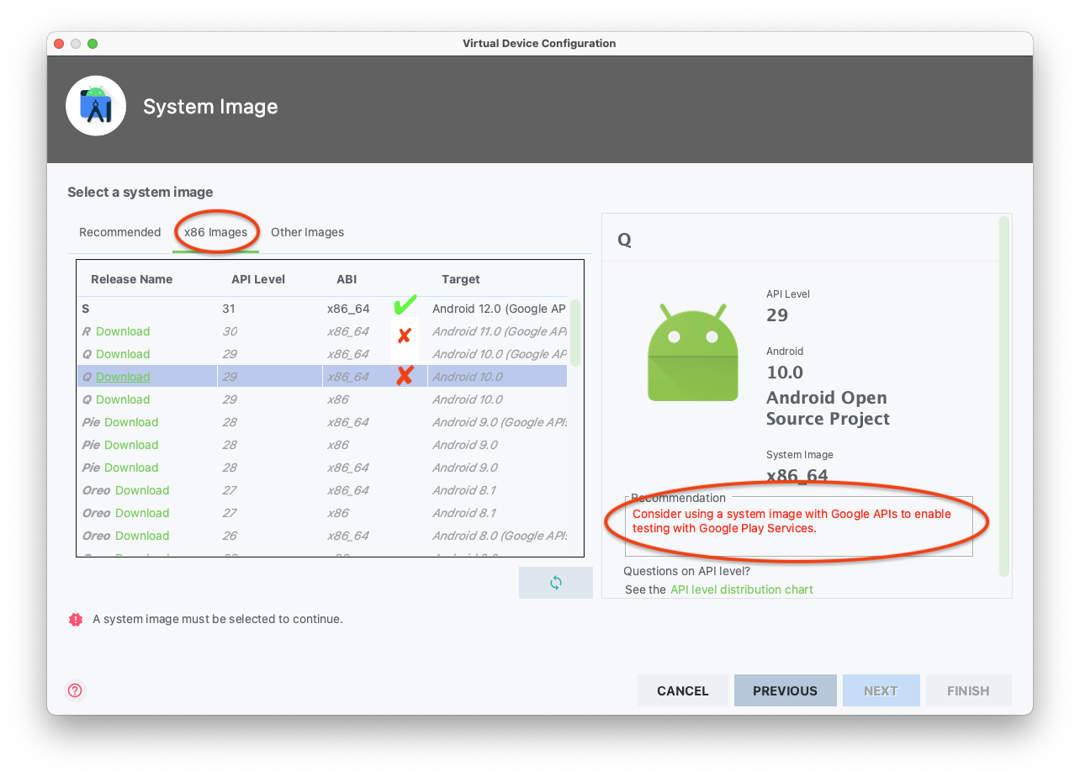
Task: Download the Oreo API 26 image
Action: click(x=142, y=536)
